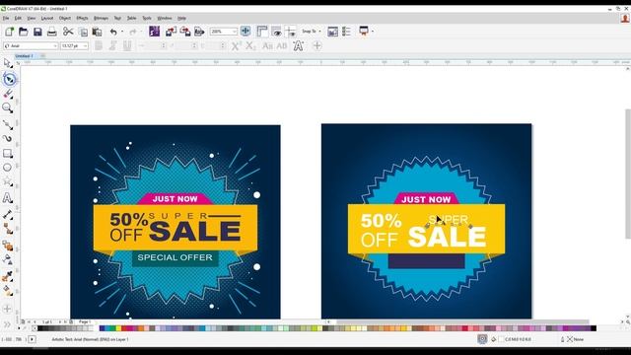Viewport: 631px width, 355px height.
Task: Toggle full-screen preview button
Action: [245, 31]
